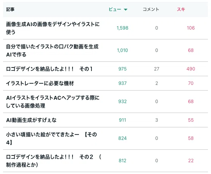Open ロゴデザインを納品したよ!!! その2 article
Image resolution: width=211 pixels, height=174 pixels.
[x=54, y=161]
